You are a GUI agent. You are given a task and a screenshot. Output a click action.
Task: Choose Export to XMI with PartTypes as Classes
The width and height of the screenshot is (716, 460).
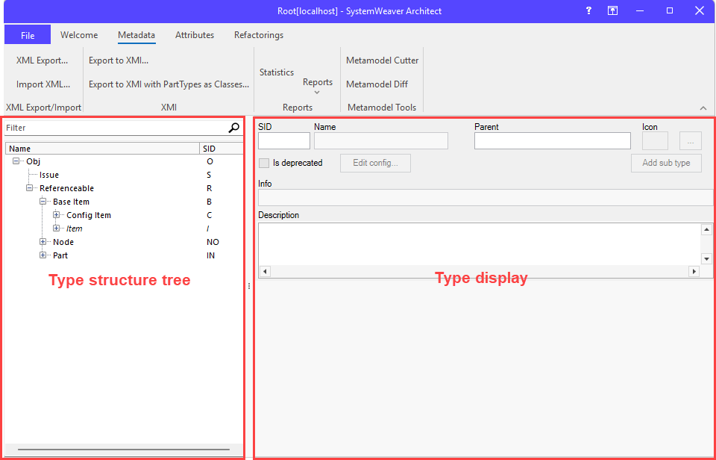tap(169, 84)
